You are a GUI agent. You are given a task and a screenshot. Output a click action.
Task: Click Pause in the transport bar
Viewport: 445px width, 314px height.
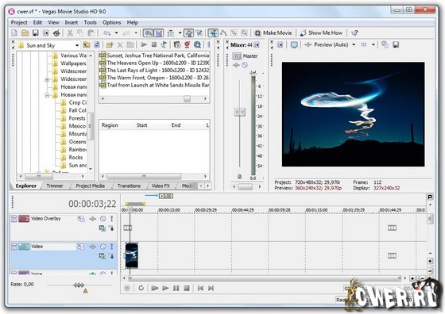point(176,289)
